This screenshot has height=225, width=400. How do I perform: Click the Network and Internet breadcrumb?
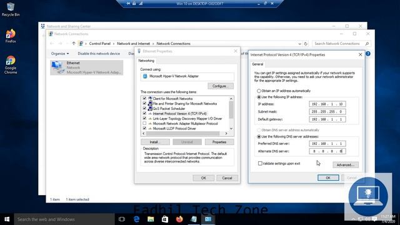[133, 44]
